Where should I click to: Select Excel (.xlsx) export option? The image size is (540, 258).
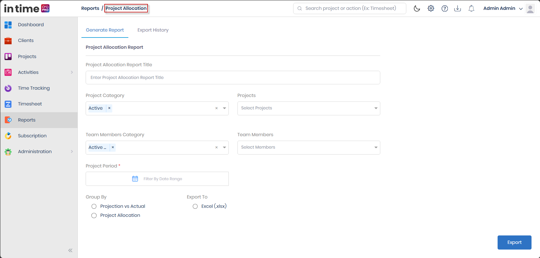coord(195,206)
